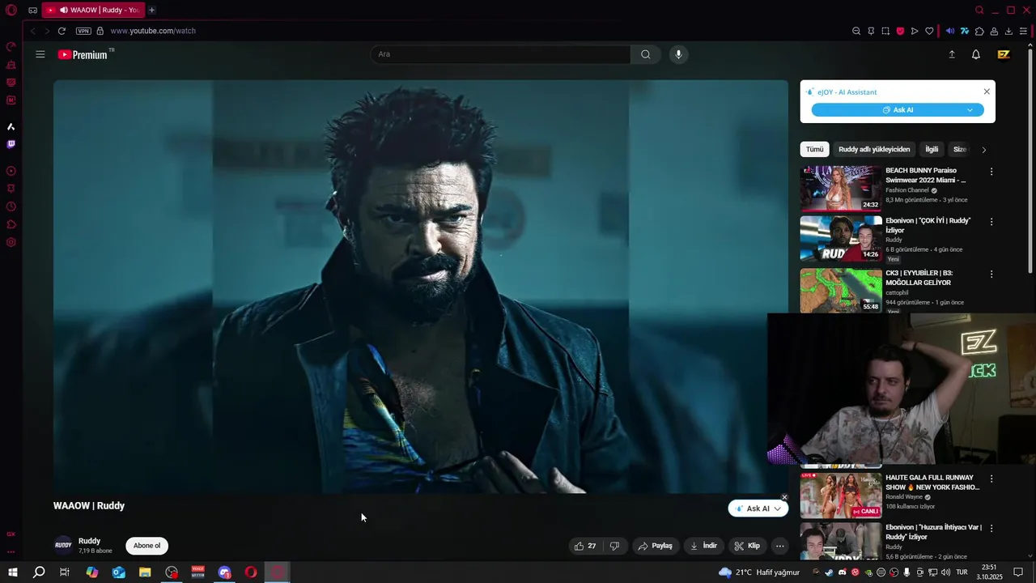Open Ebonivon 'Huzura İhtiyacı Var' video title
1036x583 pixels.
(934, 532)
